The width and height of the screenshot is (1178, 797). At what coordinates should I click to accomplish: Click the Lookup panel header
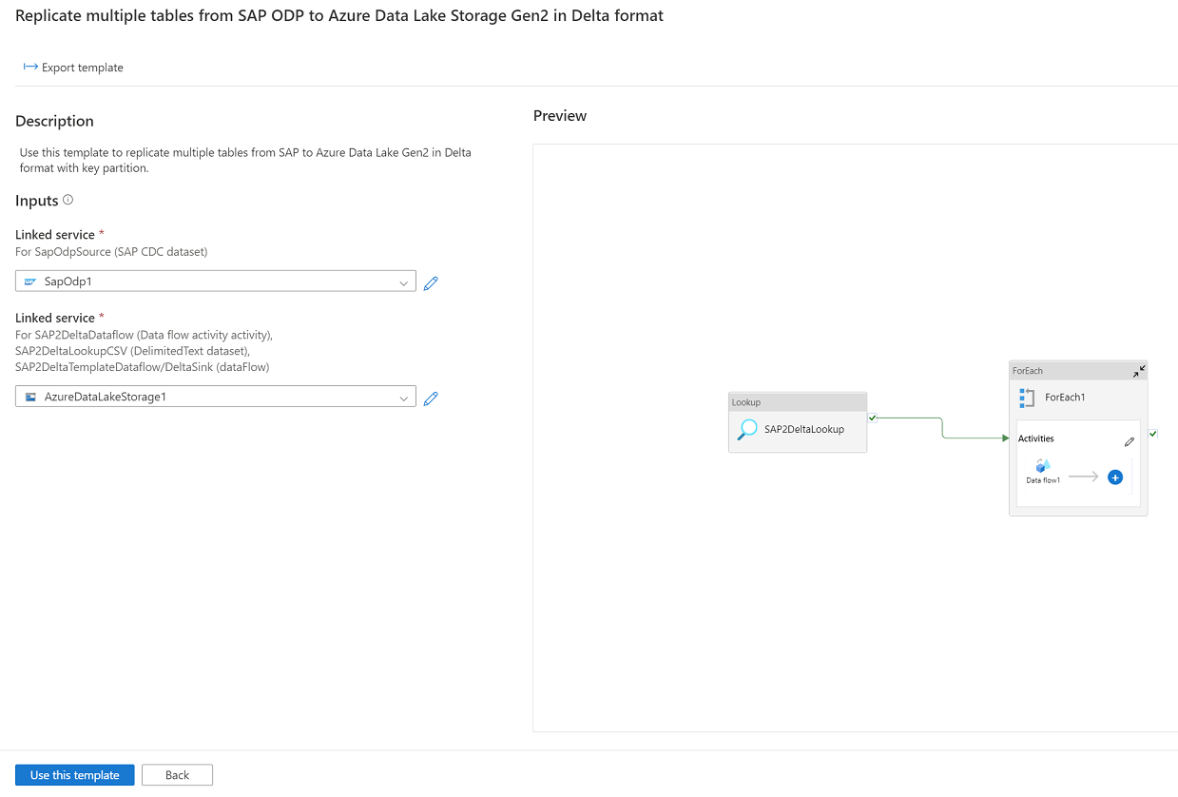797,401
